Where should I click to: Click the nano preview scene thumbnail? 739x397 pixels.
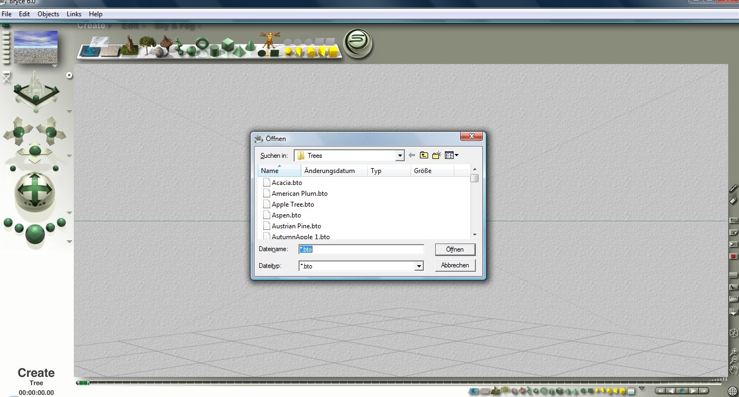[x=36, y=47]
